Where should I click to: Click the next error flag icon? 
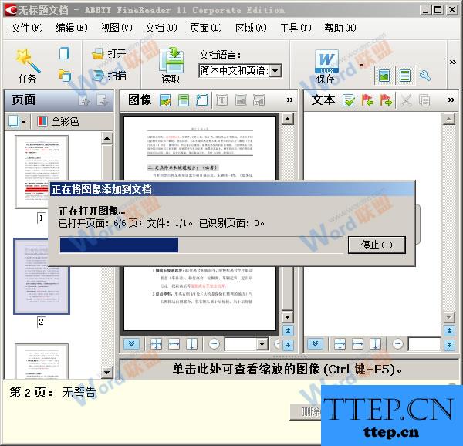(x=386, y=100)
